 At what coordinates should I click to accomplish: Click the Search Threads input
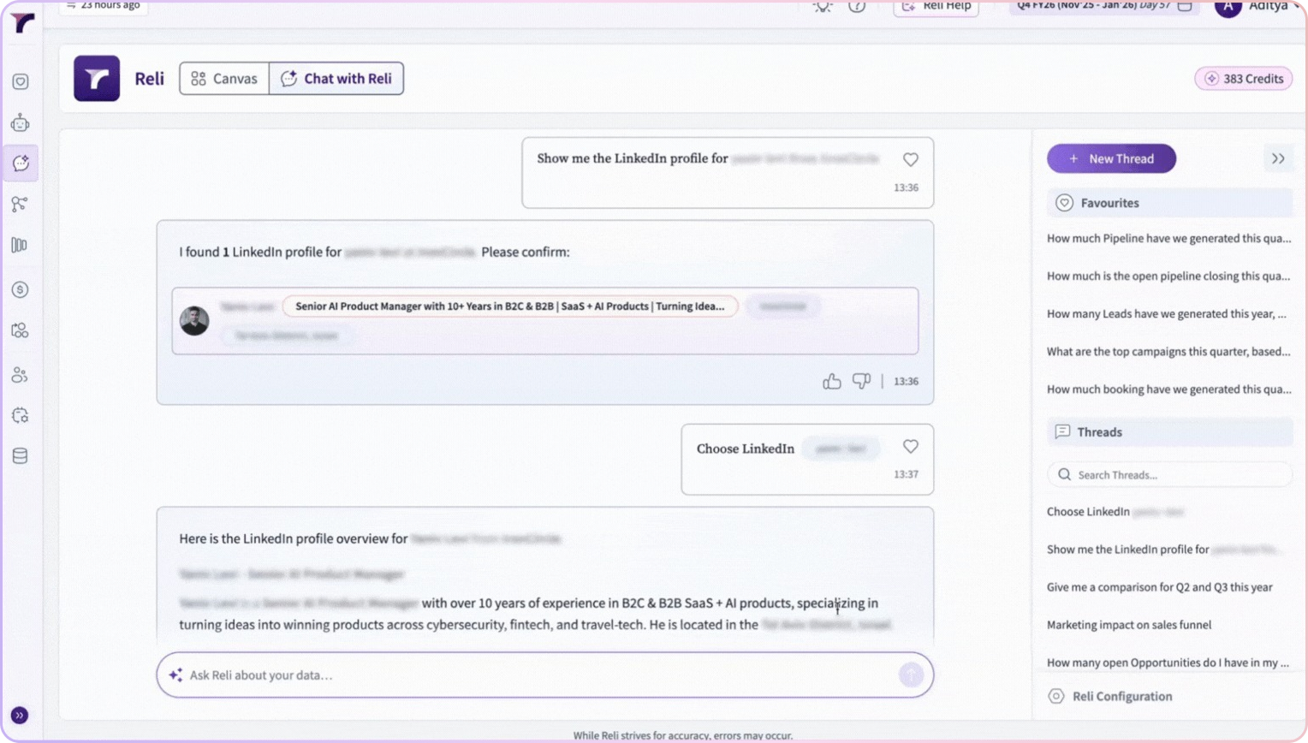click(x=1169, y=474)
